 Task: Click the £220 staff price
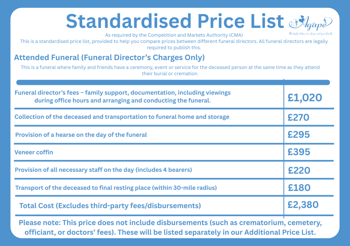point(299,170)
